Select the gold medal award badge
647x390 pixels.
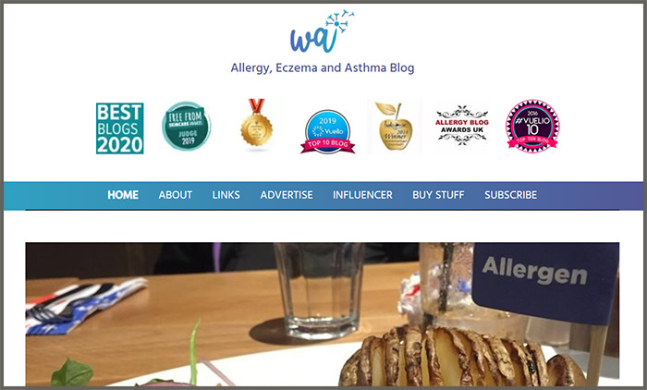257,123
